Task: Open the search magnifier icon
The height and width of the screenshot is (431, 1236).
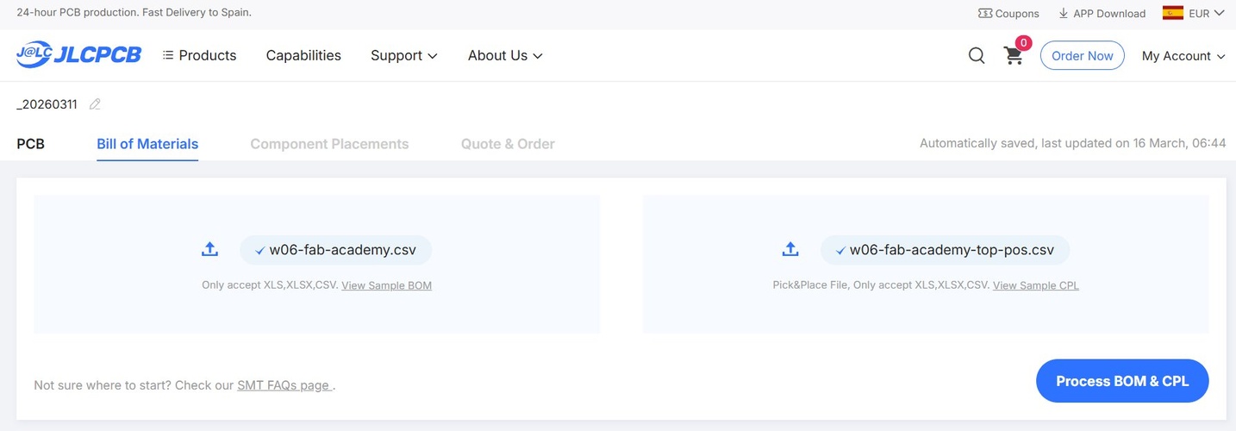Action: [977, 56]
